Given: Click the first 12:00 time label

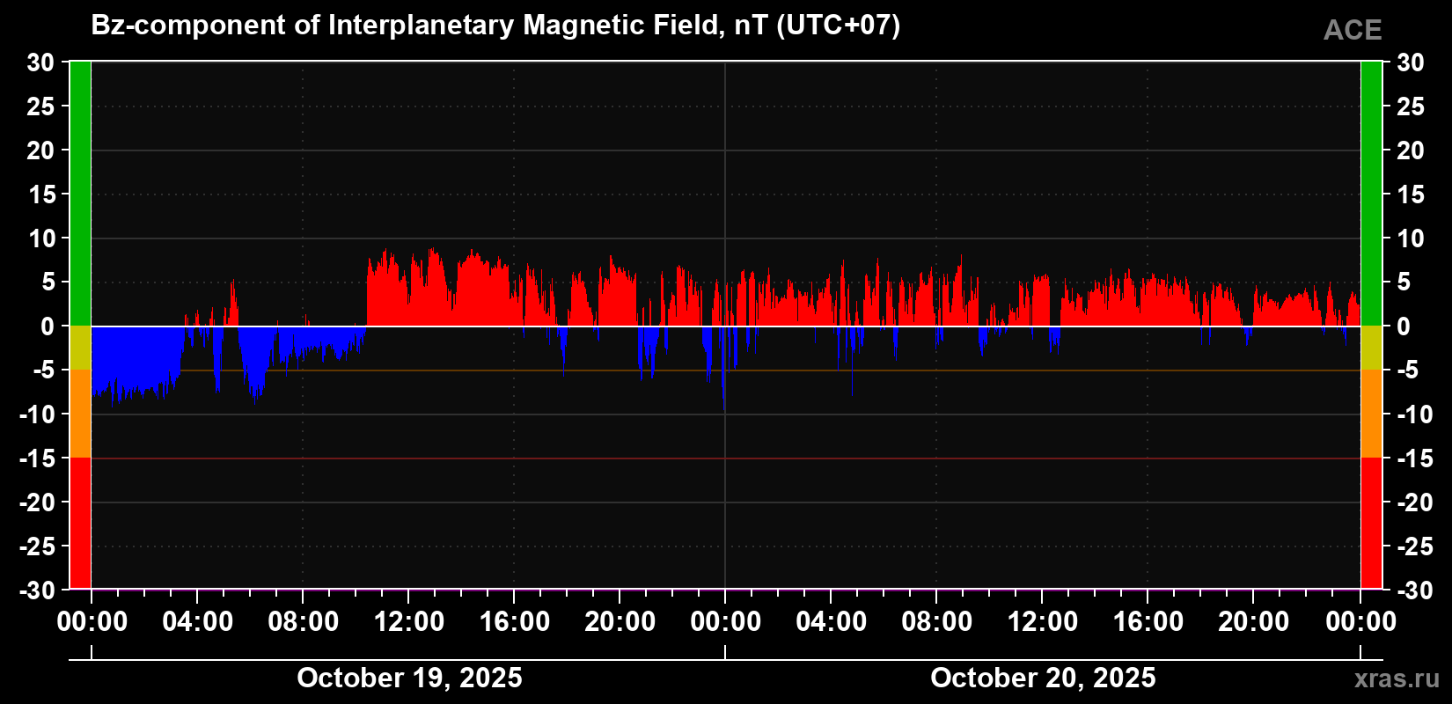Looking at the screenshot, I should (x=409, y=621).
